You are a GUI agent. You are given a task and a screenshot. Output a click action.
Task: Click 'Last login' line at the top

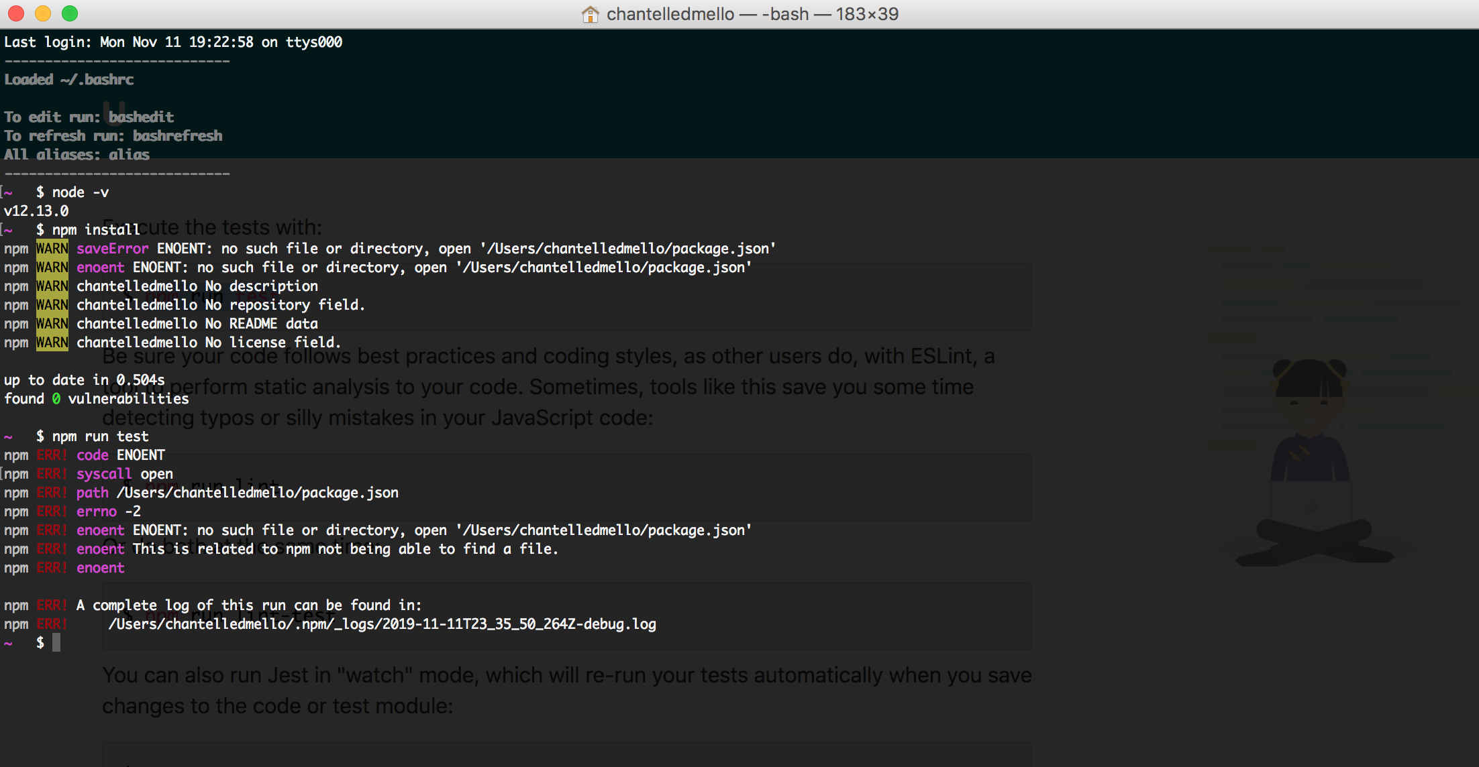(x=173, y=42)
